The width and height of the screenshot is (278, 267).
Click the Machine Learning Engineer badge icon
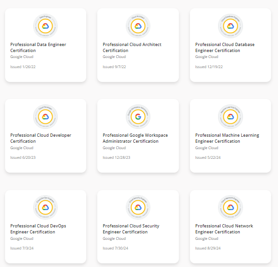[230, 116]
